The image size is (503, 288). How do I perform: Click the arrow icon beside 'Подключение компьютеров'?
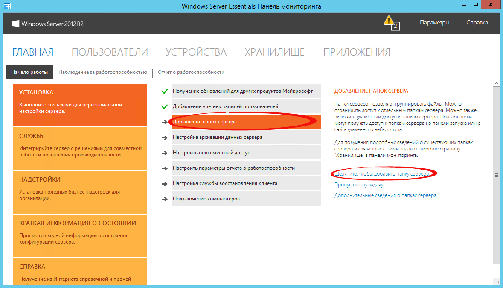(165, 199)
